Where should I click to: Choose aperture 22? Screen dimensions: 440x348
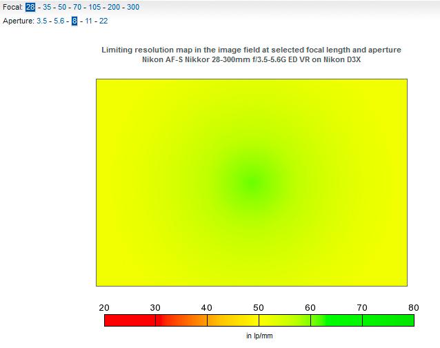[x=103, y=21]
